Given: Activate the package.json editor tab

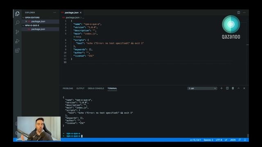Looking at the screenshot, I should coord(72,13).
